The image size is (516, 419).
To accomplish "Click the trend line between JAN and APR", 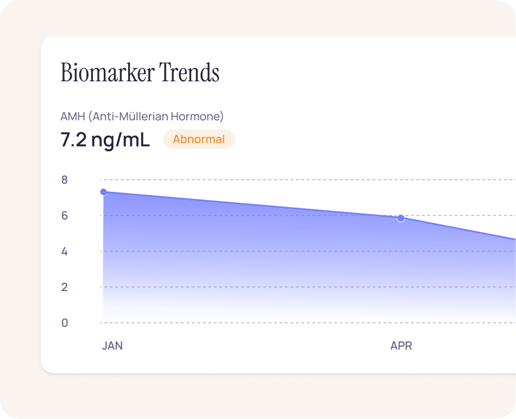I will [250, 205].
